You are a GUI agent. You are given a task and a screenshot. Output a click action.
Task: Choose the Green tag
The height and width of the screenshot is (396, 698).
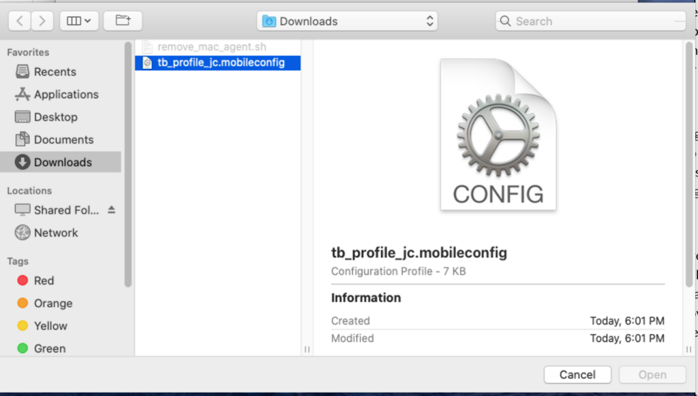49,348
